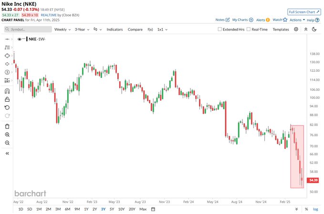The width and height of the screenshot is (324, 214).
Task: Open the Indicators menu
Action: 115,29
